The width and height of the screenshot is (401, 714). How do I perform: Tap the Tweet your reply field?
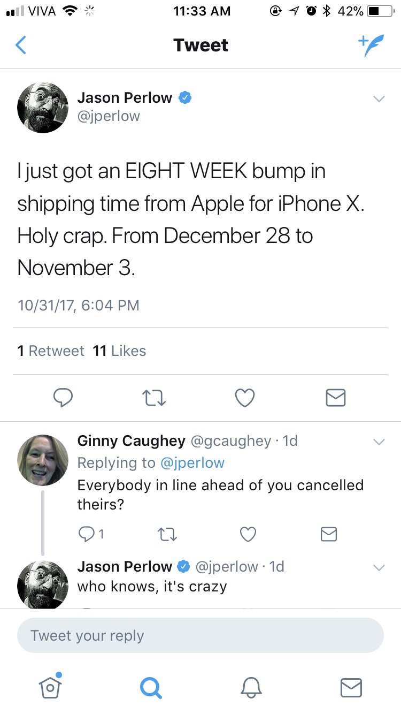tap(200, 636)
